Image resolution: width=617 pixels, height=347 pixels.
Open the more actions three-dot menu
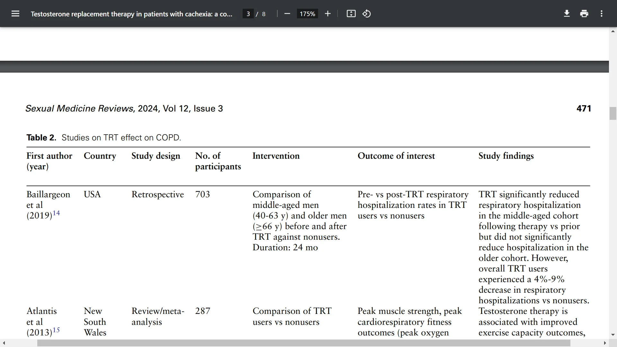pos(602,13)
